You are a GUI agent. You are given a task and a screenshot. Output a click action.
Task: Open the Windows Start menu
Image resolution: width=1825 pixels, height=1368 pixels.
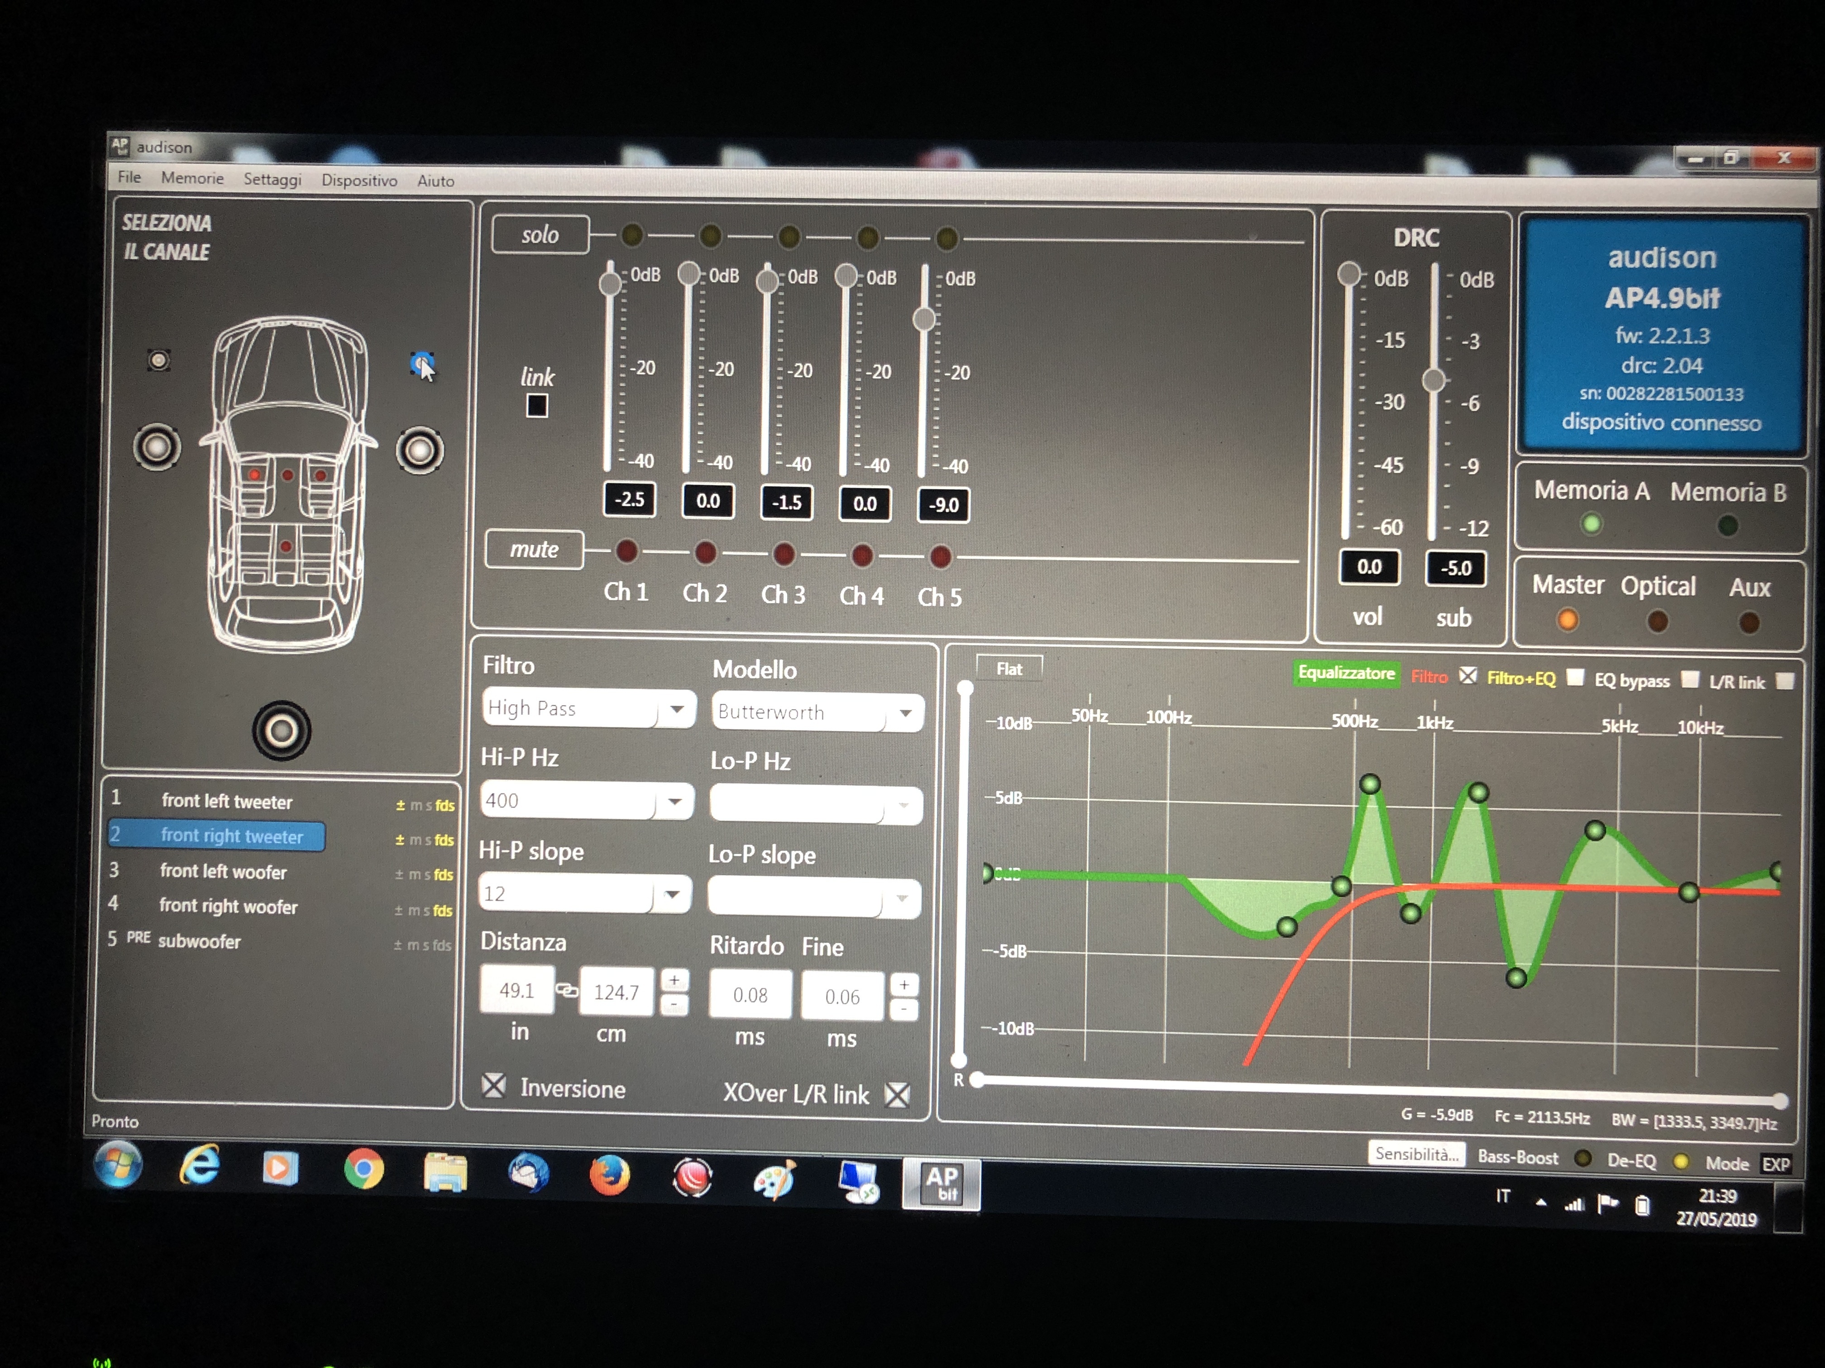pos(118,1164)
